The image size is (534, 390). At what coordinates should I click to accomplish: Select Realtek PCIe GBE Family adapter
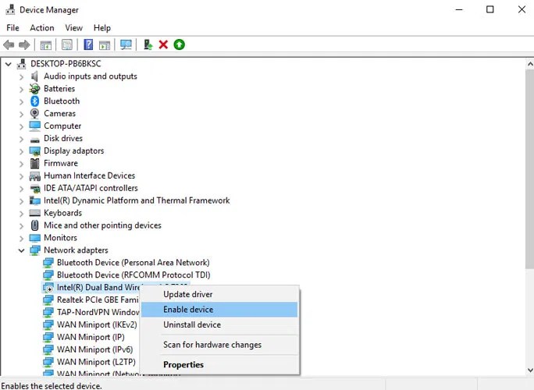click(98, 300)
